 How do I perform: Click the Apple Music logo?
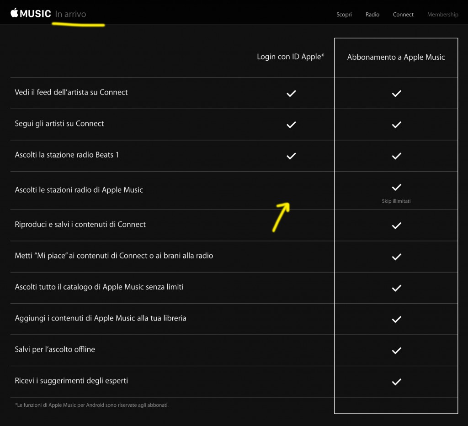pyautogui.click(x=31, y=13)
